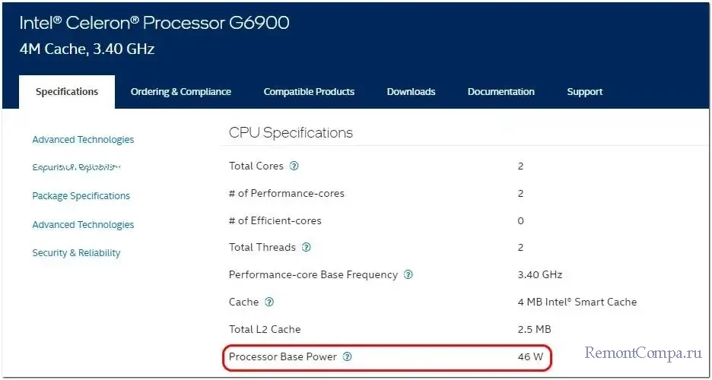Switch to the Ordering & Compliance tab
This screenshot has width=712, height=380.
[181, 92]
